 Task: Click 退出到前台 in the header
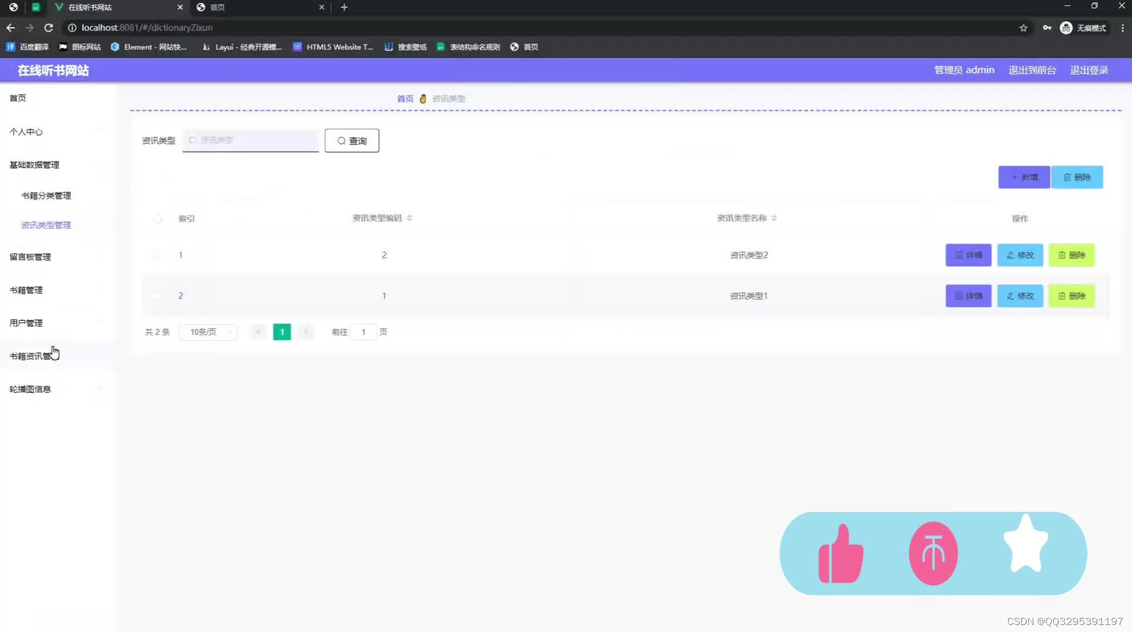tap(1032, 70)
